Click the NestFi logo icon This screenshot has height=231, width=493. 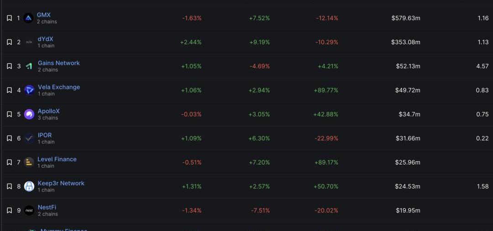[29, 210]
